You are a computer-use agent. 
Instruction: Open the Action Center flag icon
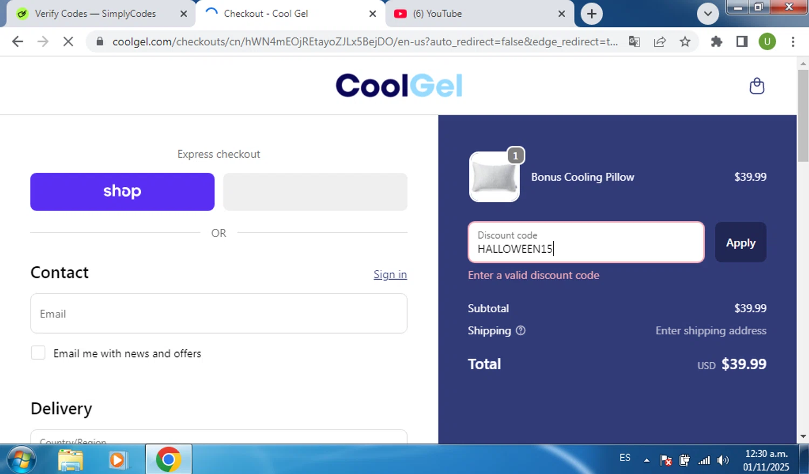666,460
